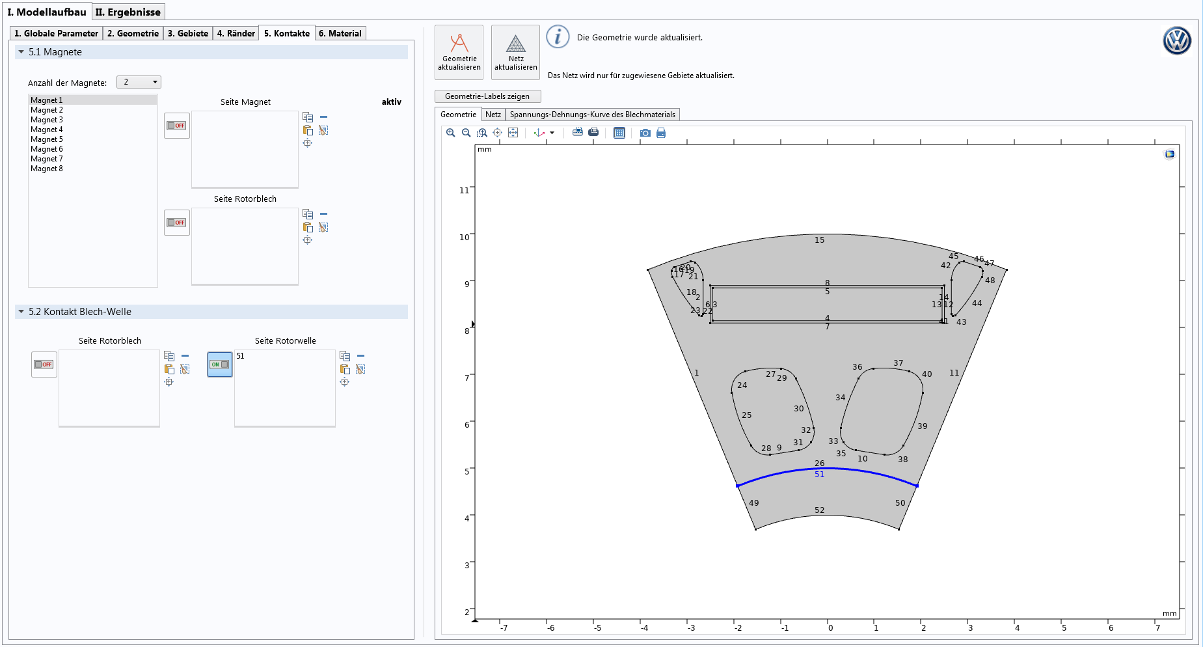Click the zoom in icon in graphics toolbar

tap(450, 133)
